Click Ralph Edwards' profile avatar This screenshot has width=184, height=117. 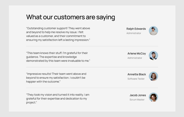pos(153,31)
